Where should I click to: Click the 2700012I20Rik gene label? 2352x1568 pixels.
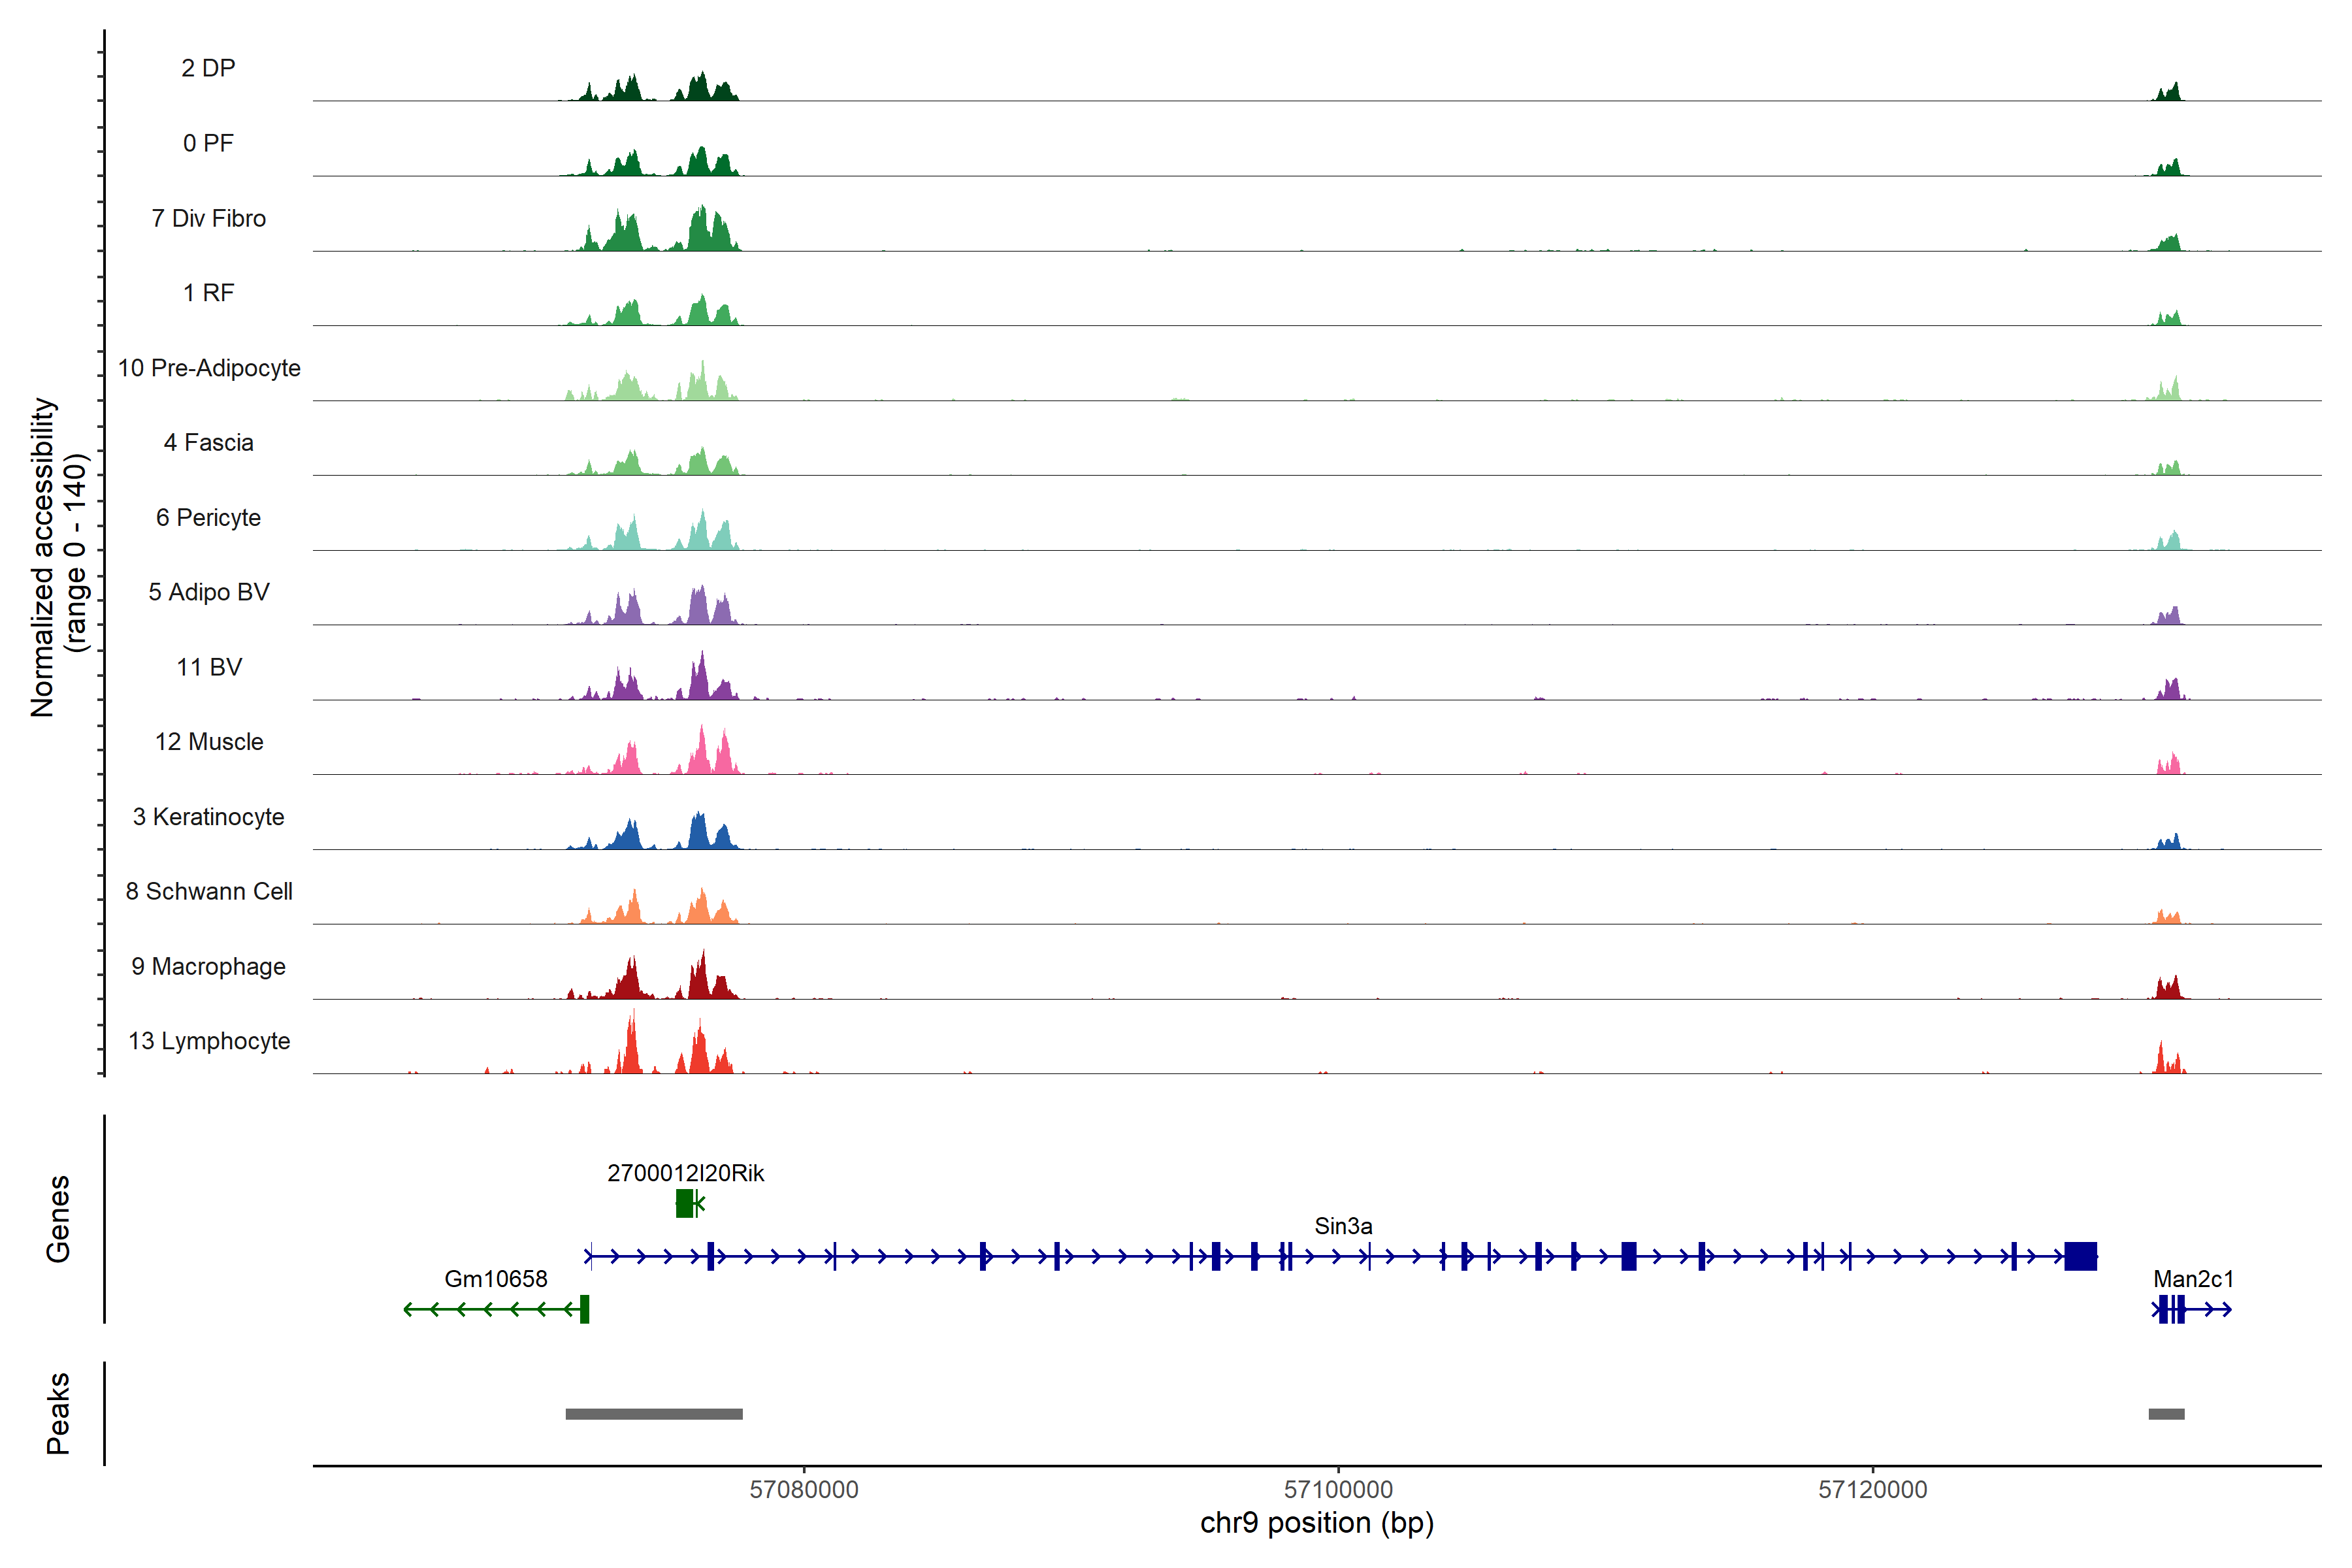[685, 1173]
